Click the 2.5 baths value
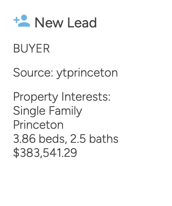The width and height of the screenshot is (172, 206). point(94,139)
